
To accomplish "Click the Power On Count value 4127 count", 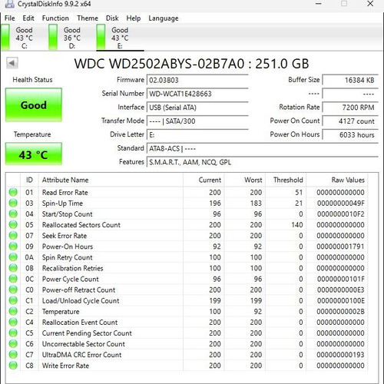I will [350, 121].
